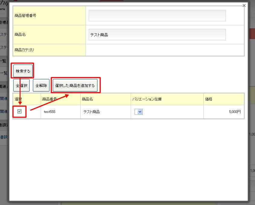Click the 全解除 button
The width and height of the screenshot is (255, 205).
point(41,86)
